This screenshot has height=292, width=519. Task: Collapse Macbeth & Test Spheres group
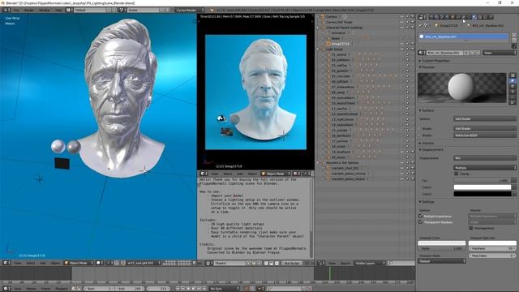[x=317, y=163]
